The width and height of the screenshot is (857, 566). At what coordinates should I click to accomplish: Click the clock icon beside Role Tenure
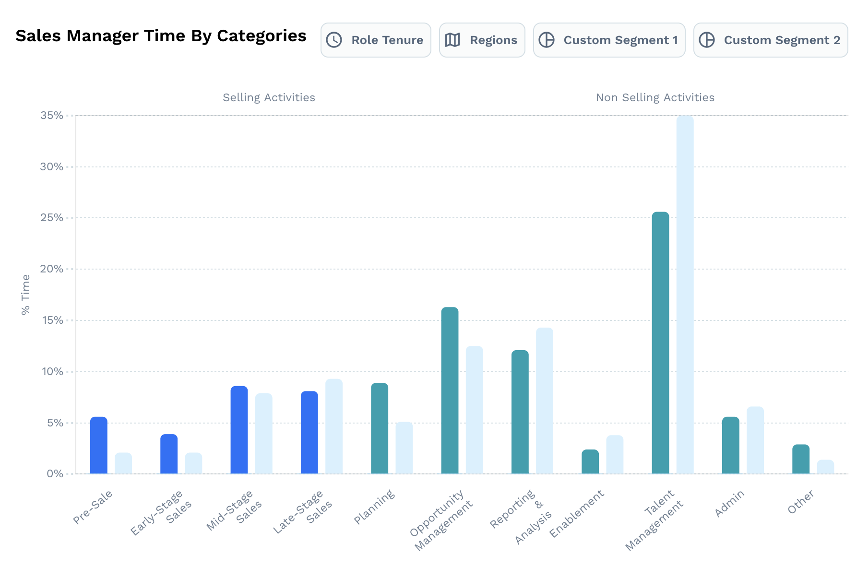click(334, 40)
